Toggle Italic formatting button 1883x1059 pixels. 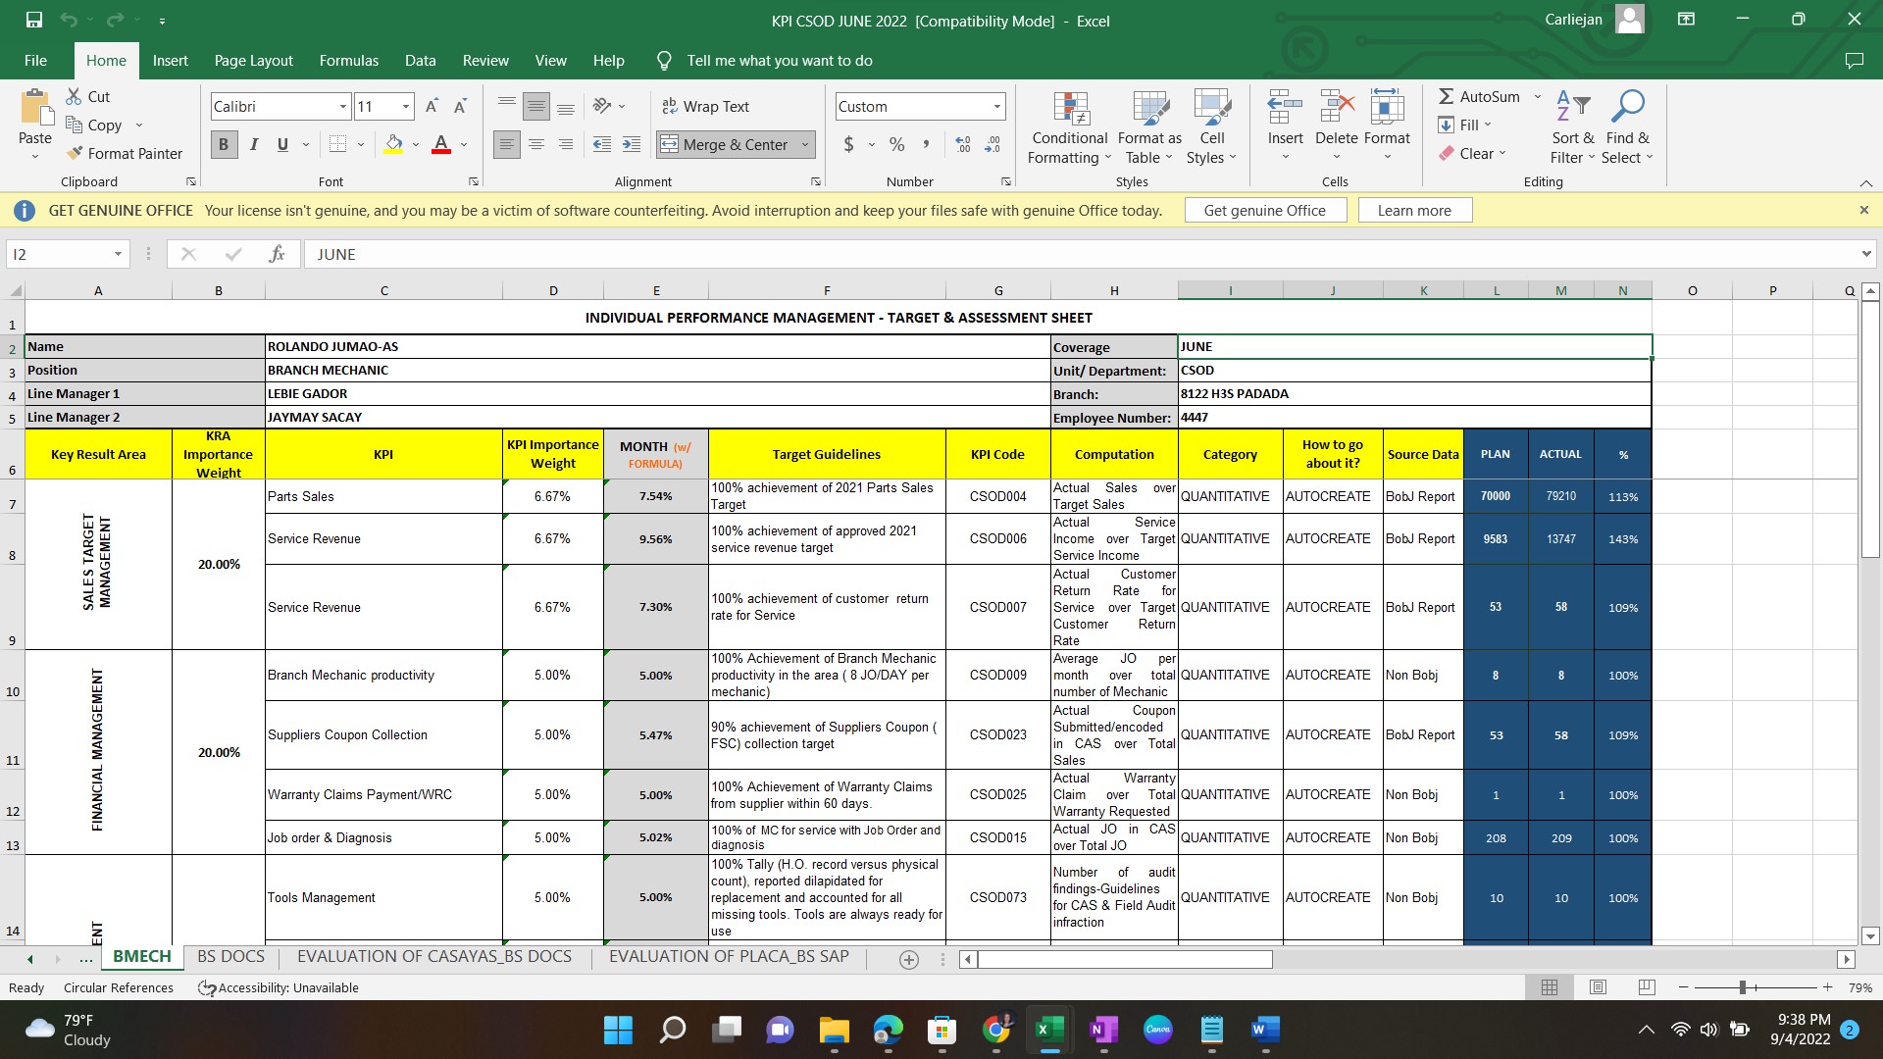[254, 144]
